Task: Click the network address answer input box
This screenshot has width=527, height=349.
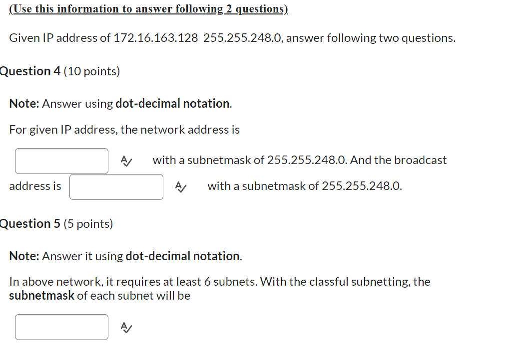Action: click(x=61, y=161)
